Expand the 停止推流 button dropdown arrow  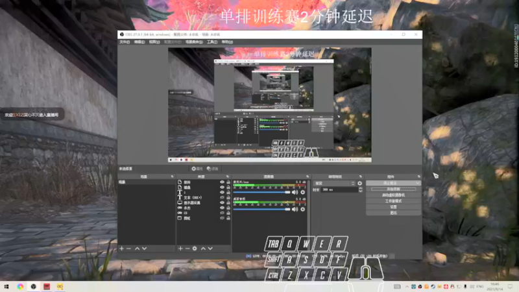(418, 183)
